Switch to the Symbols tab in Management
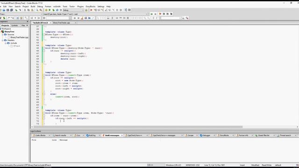299x168 pixels. pos(14,25)
